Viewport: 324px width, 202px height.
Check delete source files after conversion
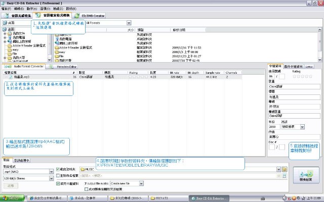[x=86, y=189]
